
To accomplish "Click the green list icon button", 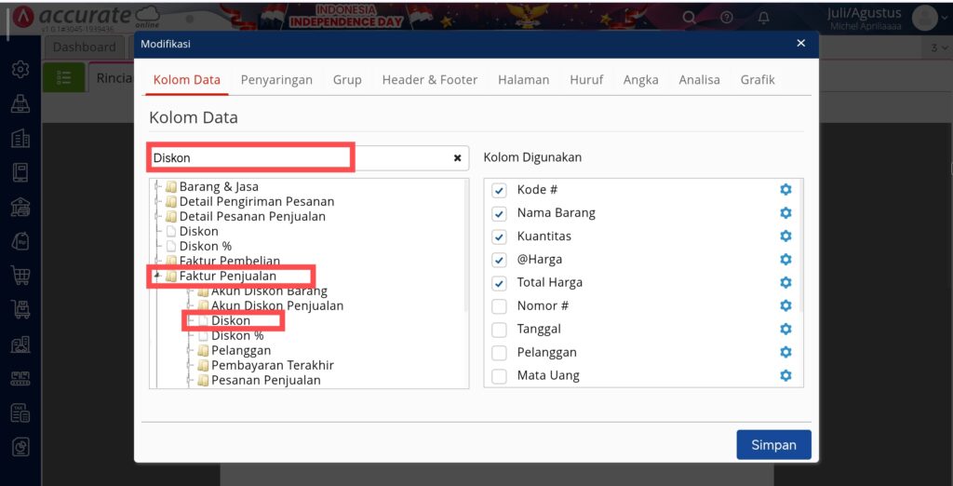I will point(64,77).
